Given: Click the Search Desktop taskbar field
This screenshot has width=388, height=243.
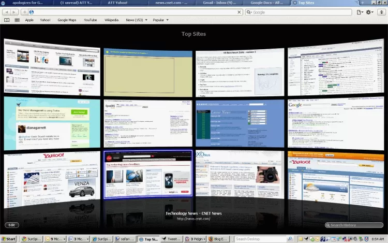Looking at the screenshot, I should pos(261,239).
